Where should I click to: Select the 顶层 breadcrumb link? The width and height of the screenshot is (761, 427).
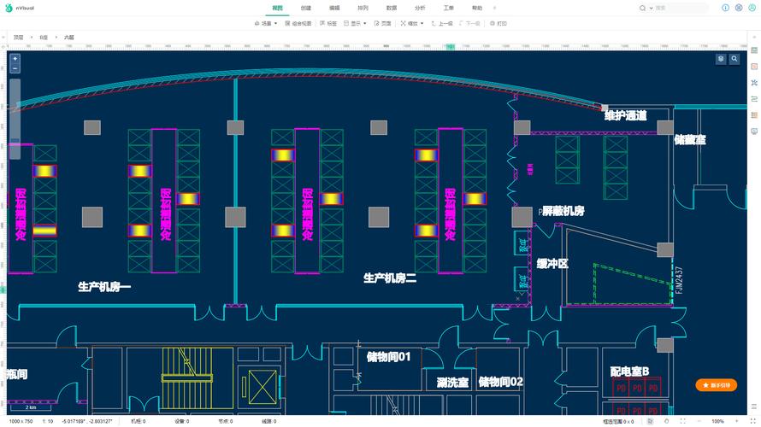point(19,38)
